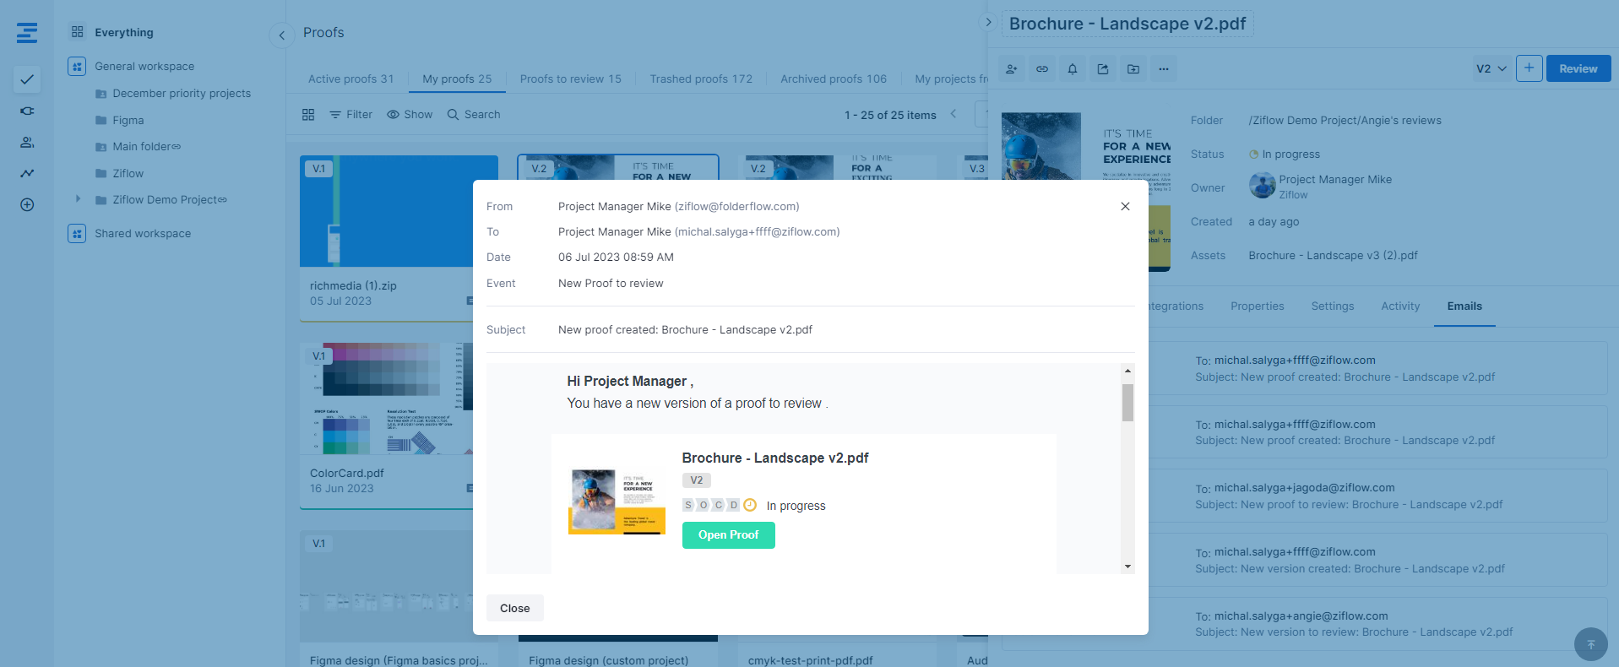
Task: Collapse the left folder panel
Action: pyautogui.click(x=281, y=35)
